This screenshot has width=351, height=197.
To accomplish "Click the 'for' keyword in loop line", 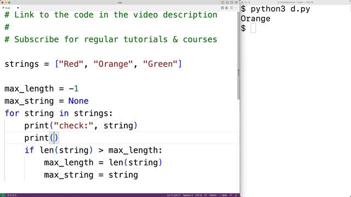I will [12, 113].
